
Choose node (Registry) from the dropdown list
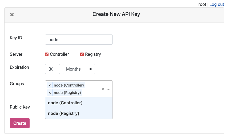[x=64, y=113]
